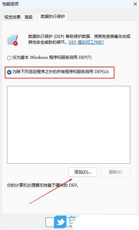Click the greyed-out 删除(E) button
The height and width of the screenshot is (230, 139).
[x=115, y=172]
